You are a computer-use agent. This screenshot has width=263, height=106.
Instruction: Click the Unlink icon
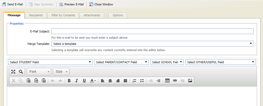(x=183, y=81)
